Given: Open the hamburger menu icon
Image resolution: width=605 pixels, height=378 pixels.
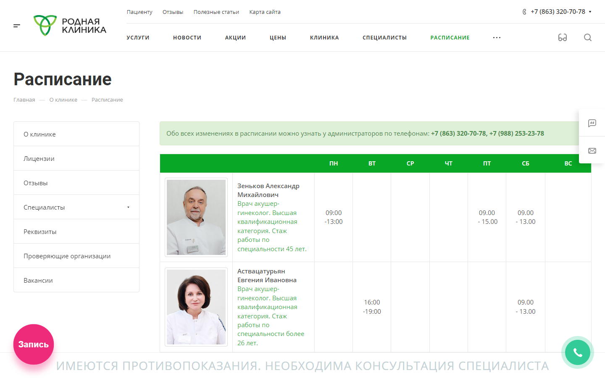Looking at the screenshot, I should click(17, 26).
